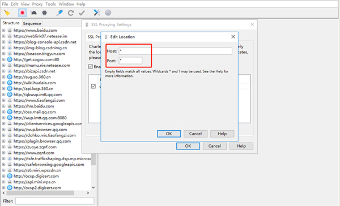Click the lock icon beside hm.baidu.com
The width and height of the screenshot is (340, 206).
[10, 106]
